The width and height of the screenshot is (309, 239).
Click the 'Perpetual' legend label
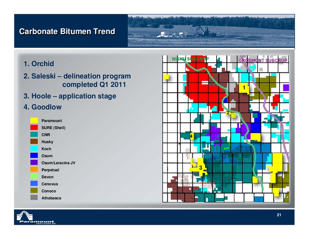[50, 170]
